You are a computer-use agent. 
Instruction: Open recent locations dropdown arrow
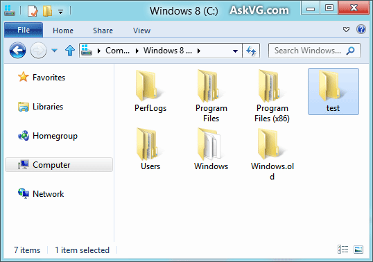pyautogui.click(x=55, y=51)
